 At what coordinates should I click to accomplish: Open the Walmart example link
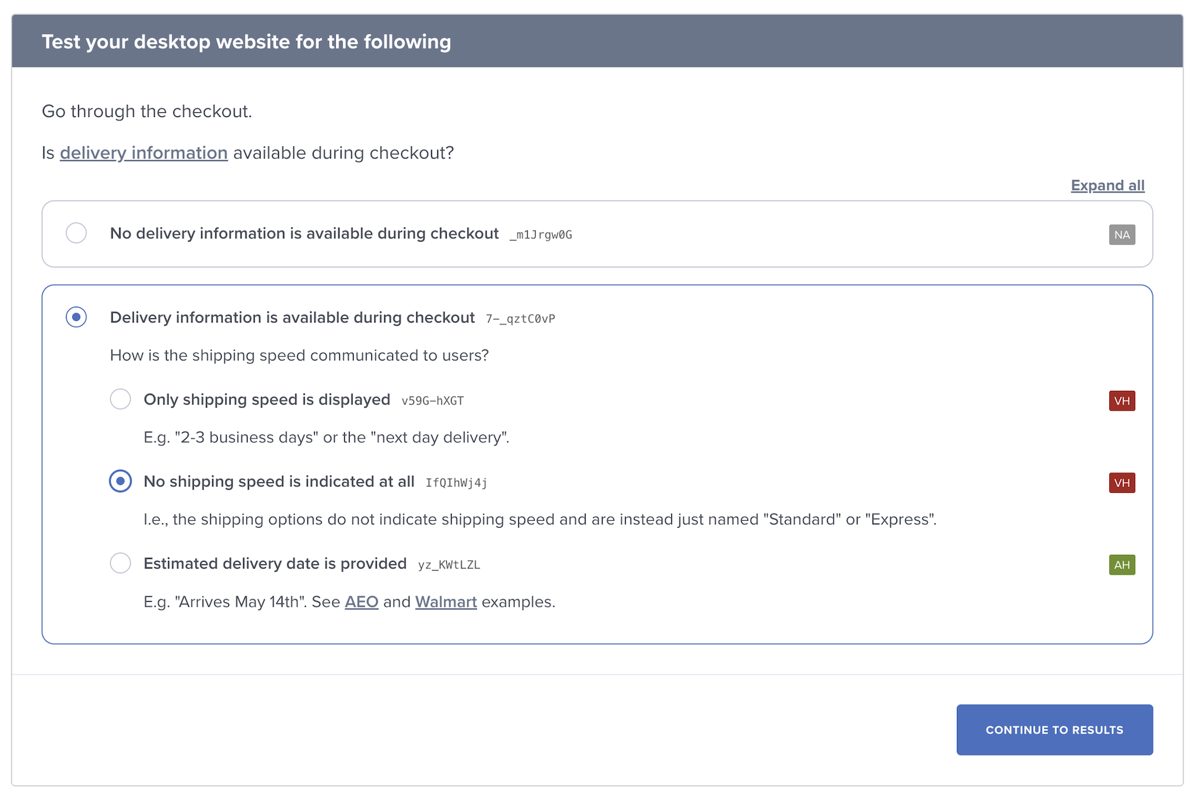click(x=445, y=602)
